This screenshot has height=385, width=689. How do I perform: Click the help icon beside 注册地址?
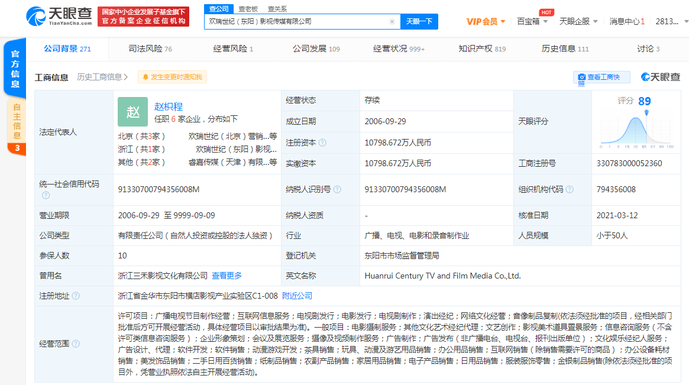pyautogui.click(x=76, y=296)
